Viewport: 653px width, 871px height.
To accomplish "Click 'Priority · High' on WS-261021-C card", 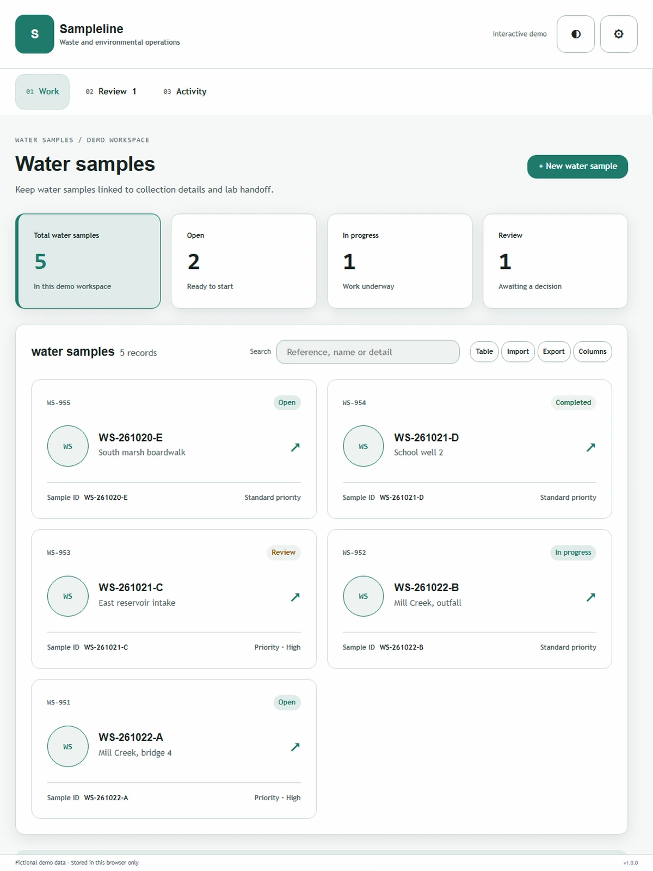I will 278,647.
